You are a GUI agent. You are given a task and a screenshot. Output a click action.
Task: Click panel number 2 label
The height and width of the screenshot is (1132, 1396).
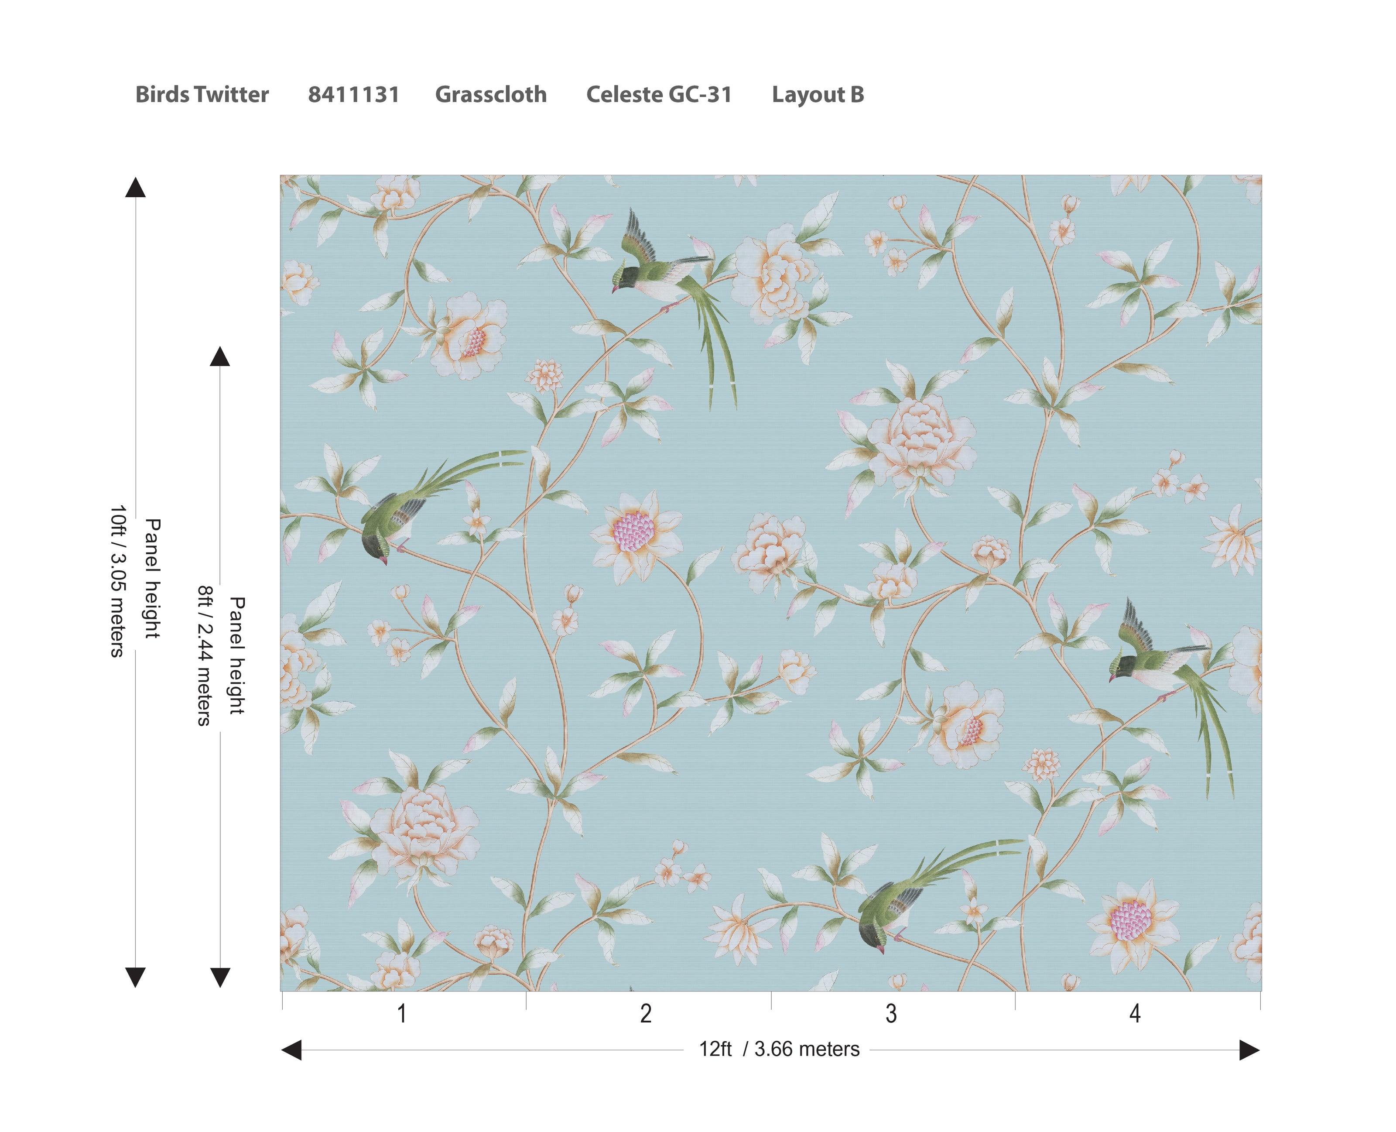[x=645, y=1014]
